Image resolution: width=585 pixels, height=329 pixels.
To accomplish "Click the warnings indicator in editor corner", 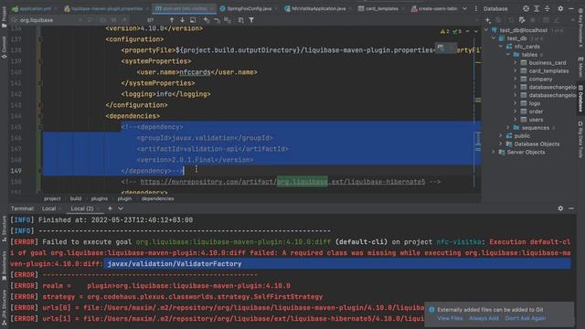I will tap(445, 32).
